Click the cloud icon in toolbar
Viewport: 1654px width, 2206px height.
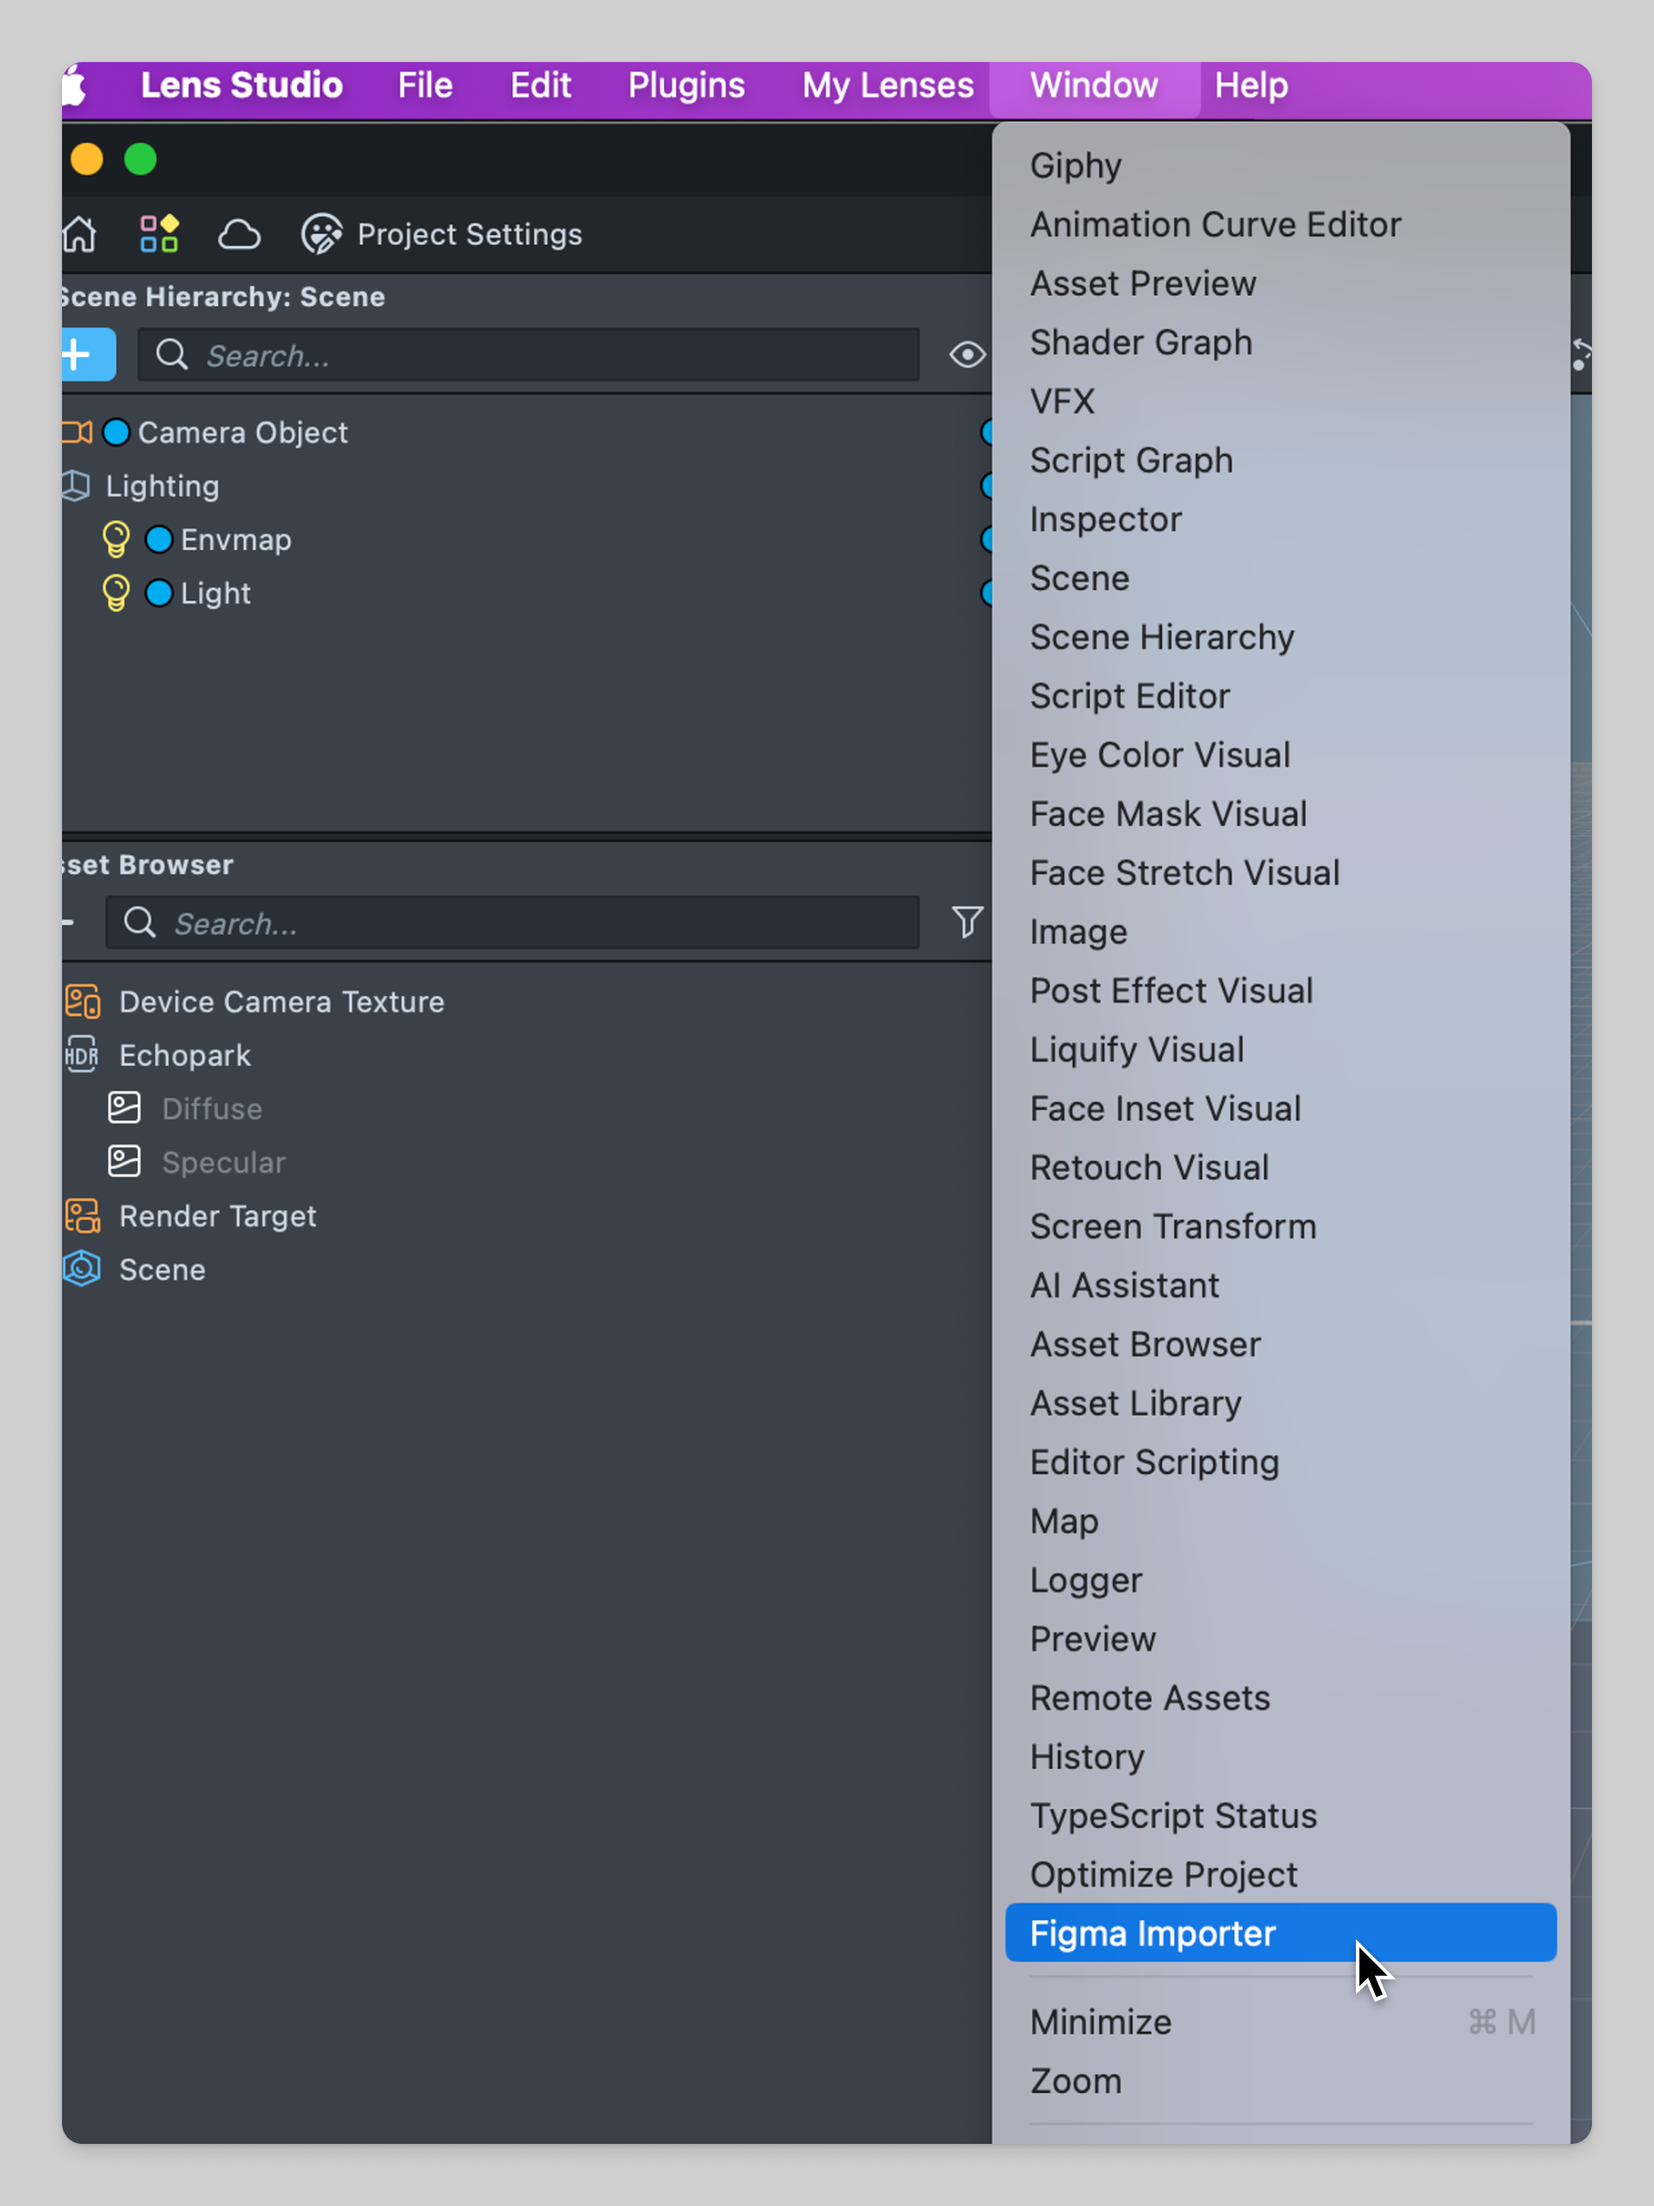point(239,234)
